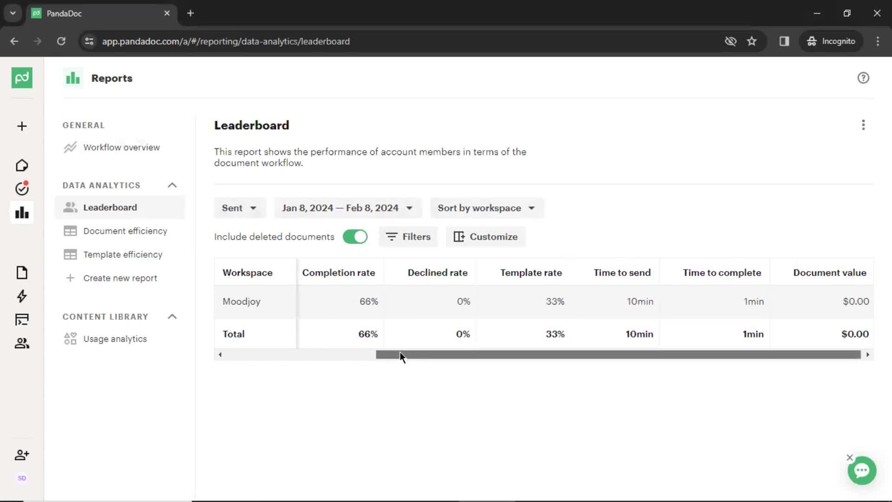Viewport: 892px width, 502px height.
Task: Click the Total row label
Action: (233, 334)
